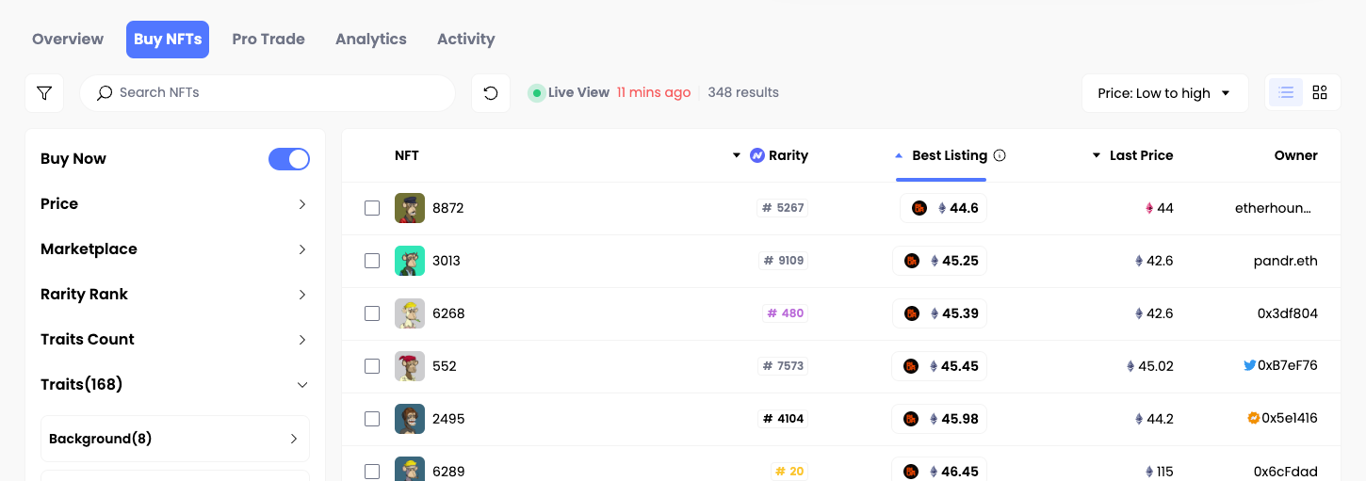Viewport: 1366px width, 481px height.
Task: Click the last price value 115
Action: tap(1165, 472)
